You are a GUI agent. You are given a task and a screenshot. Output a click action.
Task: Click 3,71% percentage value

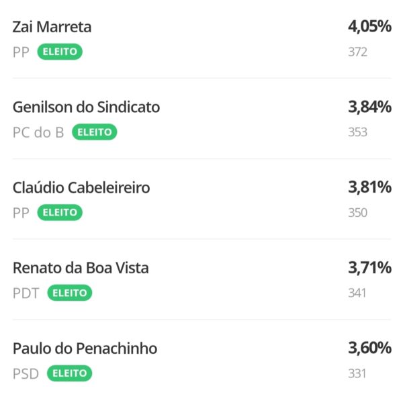369,268
